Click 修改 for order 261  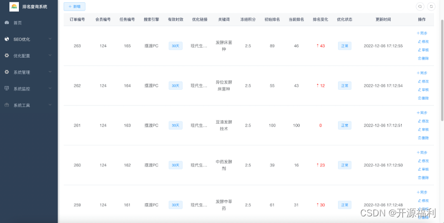(423, 121)
